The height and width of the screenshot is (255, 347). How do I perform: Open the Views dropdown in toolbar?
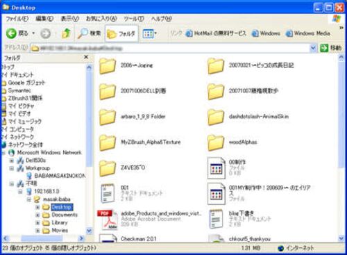coord(149,34)
